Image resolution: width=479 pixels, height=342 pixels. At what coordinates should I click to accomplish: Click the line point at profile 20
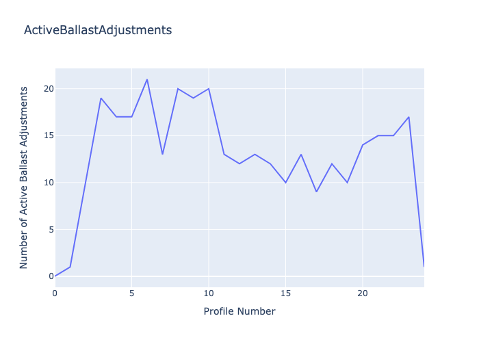pyautogui.click(x=363, y=145)
